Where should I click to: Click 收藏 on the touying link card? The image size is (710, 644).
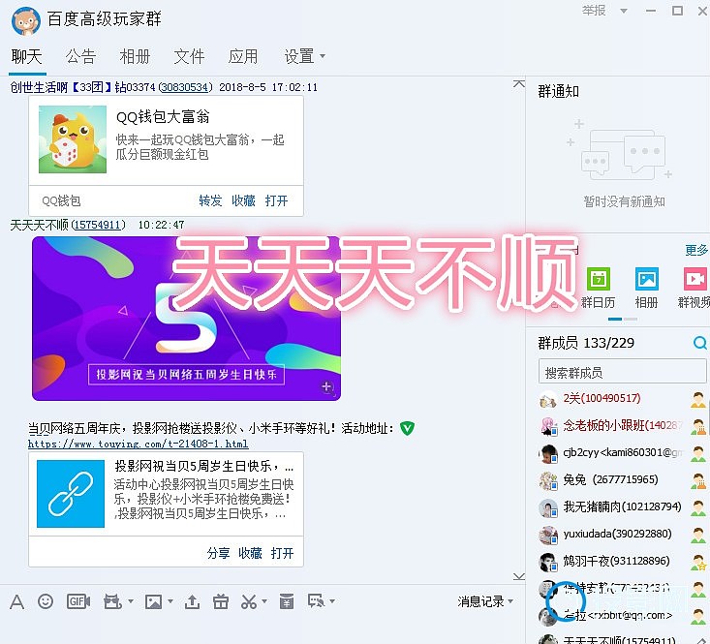tap(251, 553)
